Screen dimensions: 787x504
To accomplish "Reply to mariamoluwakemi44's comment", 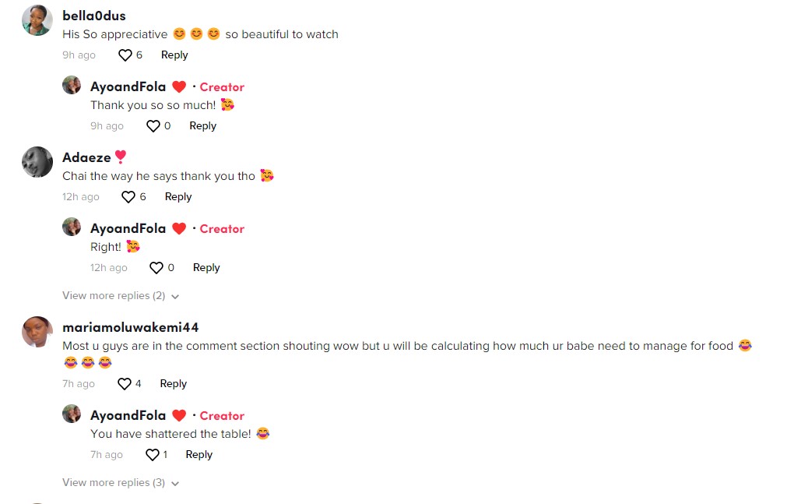I will point(173,383).
